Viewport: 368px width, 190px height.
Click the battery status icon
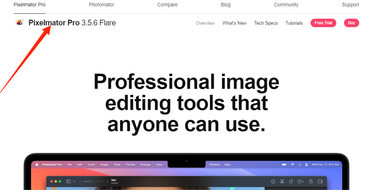point(284,165)
